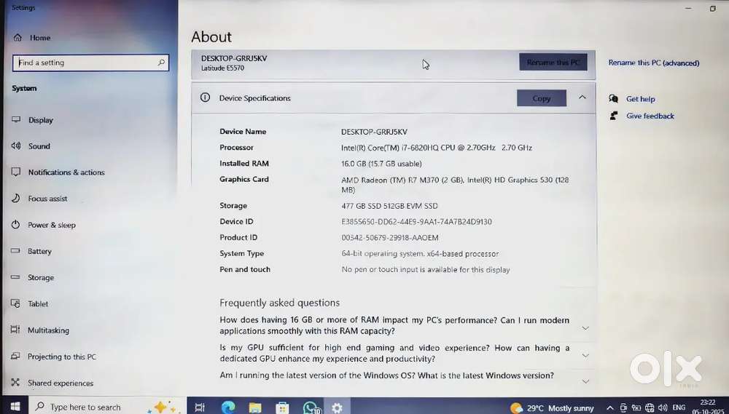Click the Focus assist moon icon
Viewport: 729px width, 414px height.
click(x=15, y=199)
